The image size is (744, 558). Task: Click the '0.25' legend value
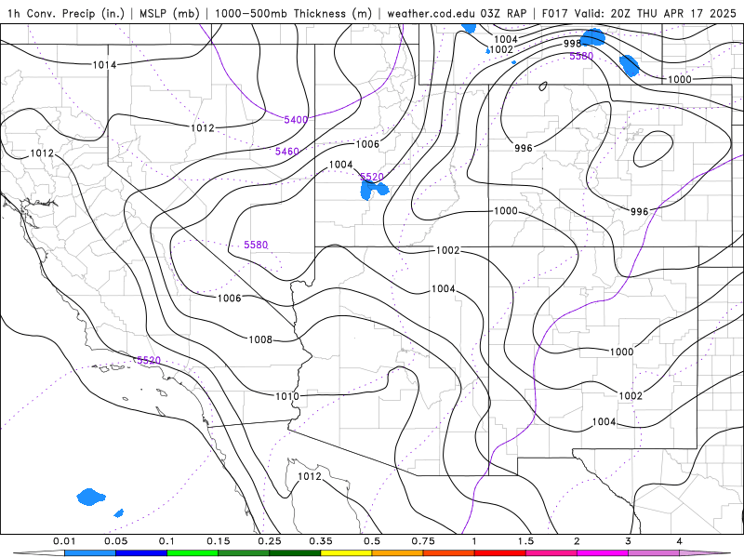coord(270,541)
